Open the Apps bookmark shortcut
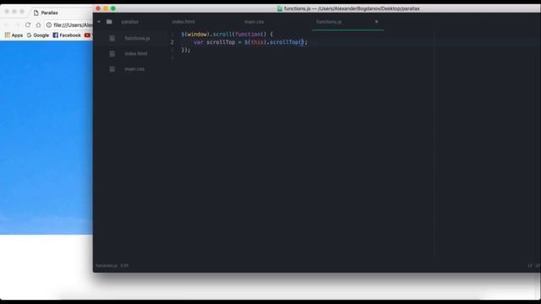The image size is (541, 304). pyautogui.click(x=14, y=35)
